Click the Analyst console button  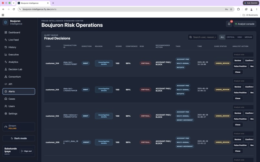click(x=245, y=24)
